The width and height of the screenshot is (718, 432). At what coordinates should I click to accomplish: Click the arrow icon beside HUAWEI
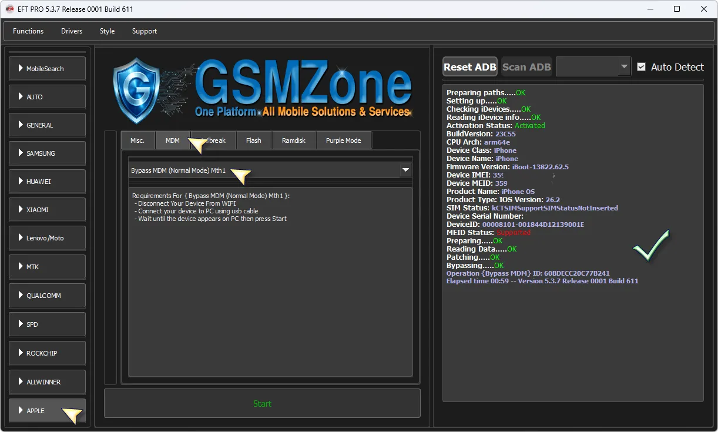click(x=21, y=182)
